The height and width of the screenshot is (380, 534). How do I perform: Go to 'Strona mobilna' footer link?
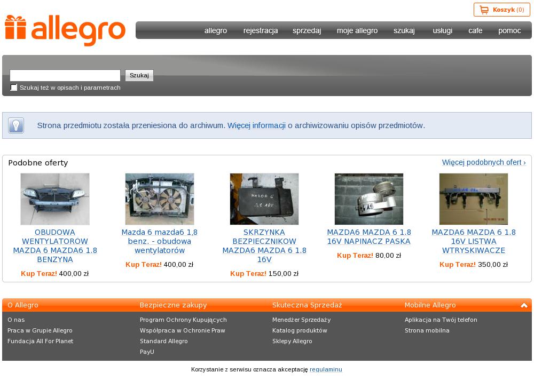point(427,330)
